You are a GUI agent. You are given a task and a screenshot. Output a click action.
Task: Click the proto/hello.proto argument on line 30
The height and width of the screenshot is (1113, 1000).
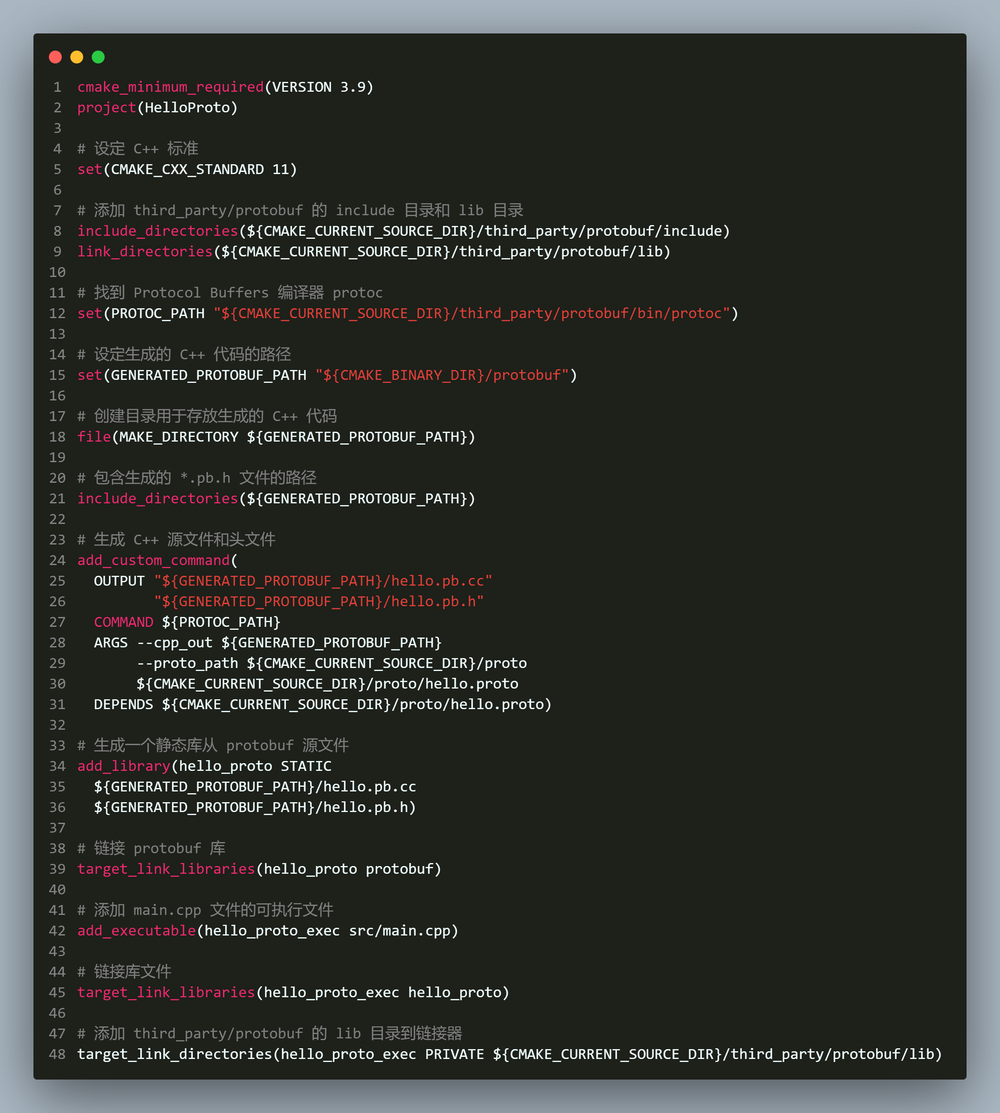pyautogui.click(x=328, y=684)
